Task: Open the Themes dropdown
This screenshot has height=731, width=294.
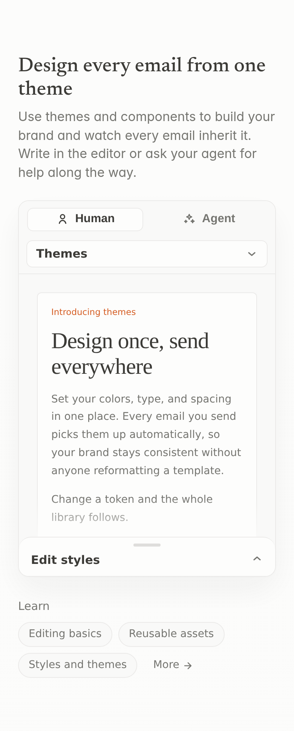Action: click(147, 254)
